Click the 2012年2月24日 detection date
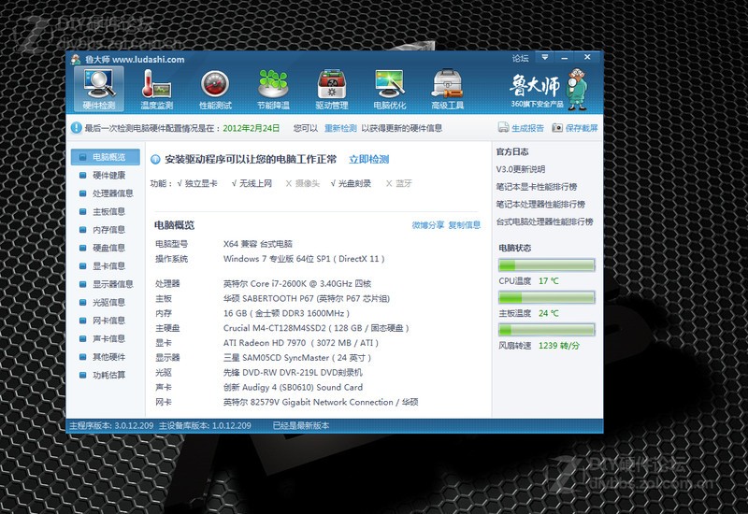This screenshot has width=748, height=514. point(251,128)
